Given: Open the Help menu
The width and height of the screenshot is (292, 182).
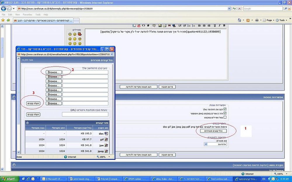Looking at the screenshot, I should tap(46, 15).
